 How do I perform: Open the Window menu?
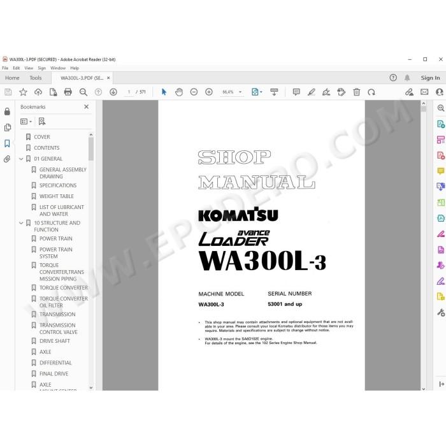tap(58, 68)
